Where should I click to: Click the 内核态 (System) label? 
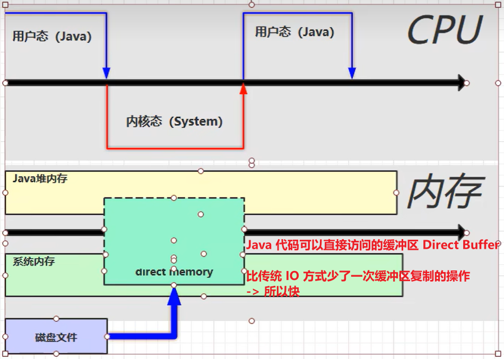click(x=174, y=121)
